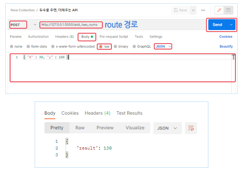
Task: Open the Headers (8) tab
Action: [x=64, y=36]
